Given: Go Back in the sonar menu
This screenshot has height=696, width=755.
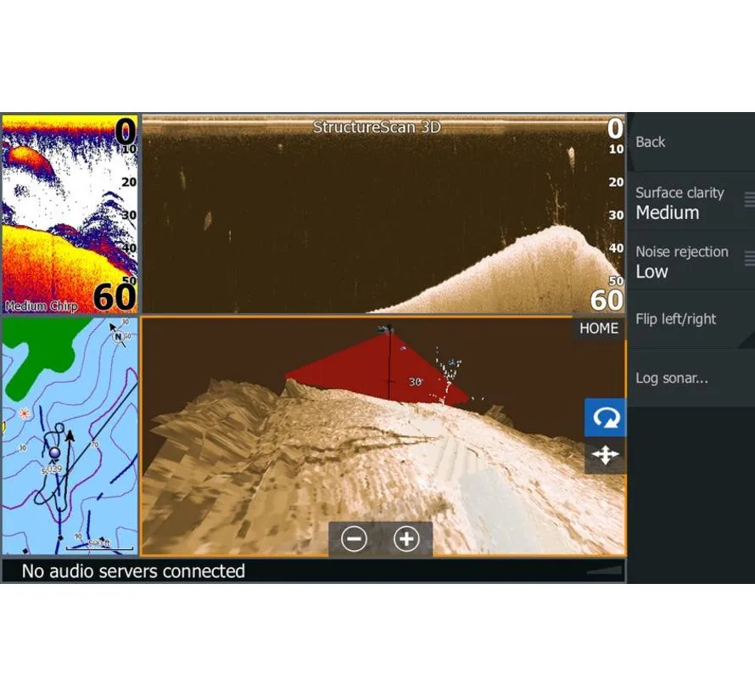Looking at the screenshot, I should [691, 142].
